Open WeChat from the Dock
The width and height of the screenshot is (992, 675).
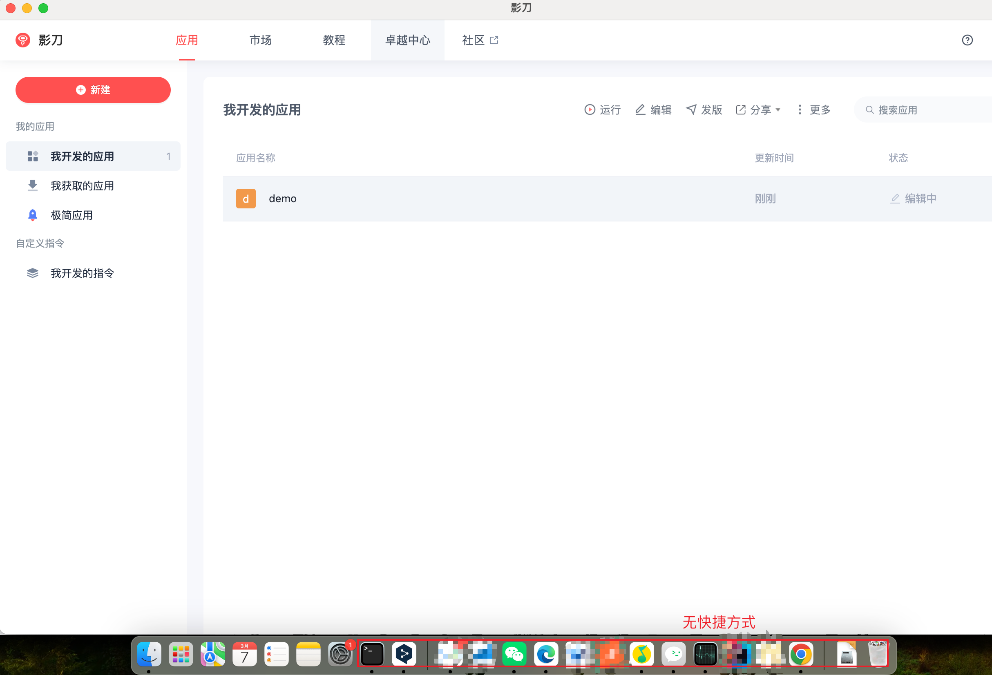pyautogui.click(x=514, y=654)
